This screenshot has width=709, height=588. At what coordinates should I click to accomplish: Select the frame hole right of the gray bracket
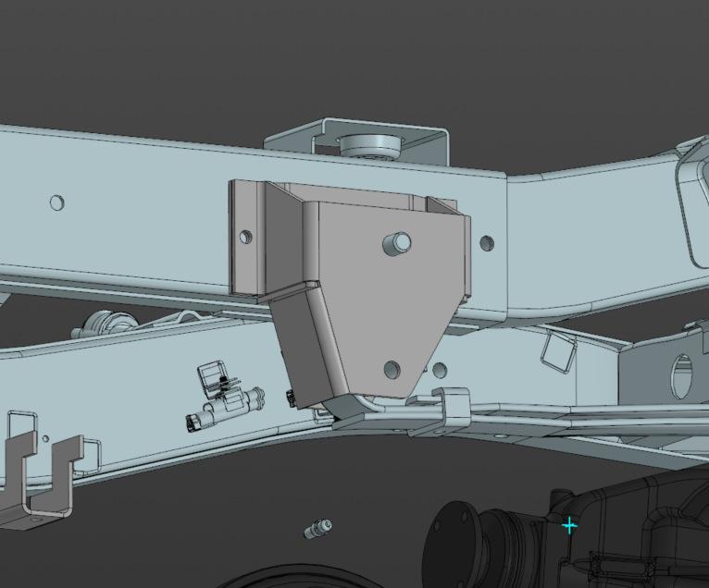click(x=487, y=244)
